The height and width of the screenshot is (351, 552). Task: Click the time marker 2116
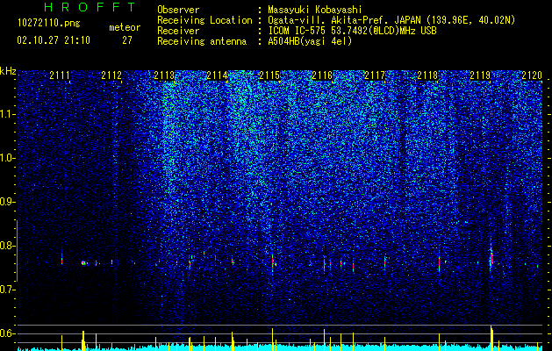coord(322,75)
